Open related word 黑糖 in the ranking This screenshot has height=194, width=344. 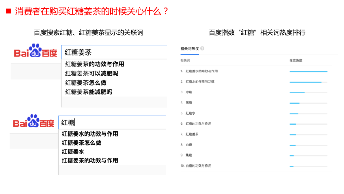(x=189, y=103)
